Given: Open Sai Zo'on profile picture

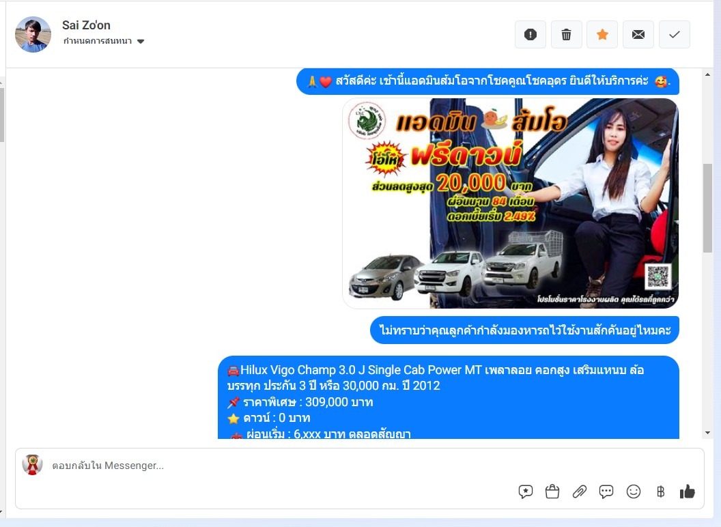Looking at the screenshot, I should click(33, 35).
